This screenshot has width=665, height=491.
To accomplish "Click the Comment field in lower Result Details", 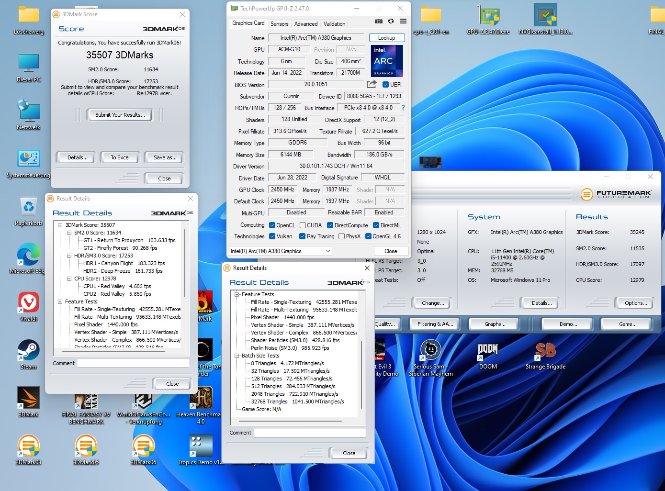I will point(310,433).
